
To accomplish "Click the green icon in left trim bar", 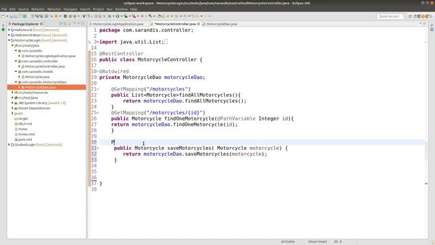I will 3,29.
